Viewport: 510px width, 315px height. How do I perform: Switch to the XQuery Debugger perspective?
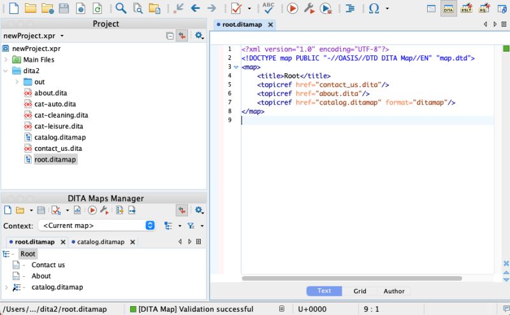(x=484, y=8)
